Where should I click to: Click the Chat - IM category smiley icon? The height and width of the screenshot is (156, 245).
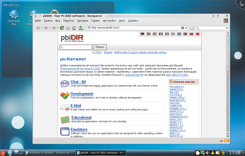(65, 84)
